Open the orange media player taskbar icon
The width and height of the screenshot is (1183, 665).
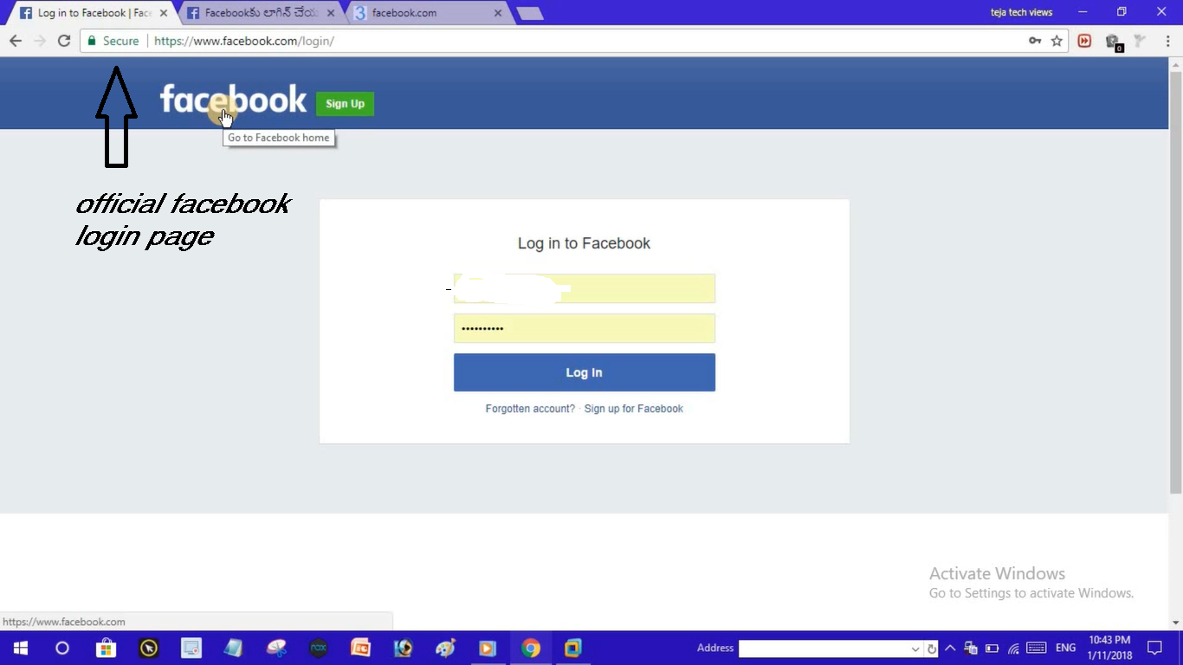click(x=488, y=648)
